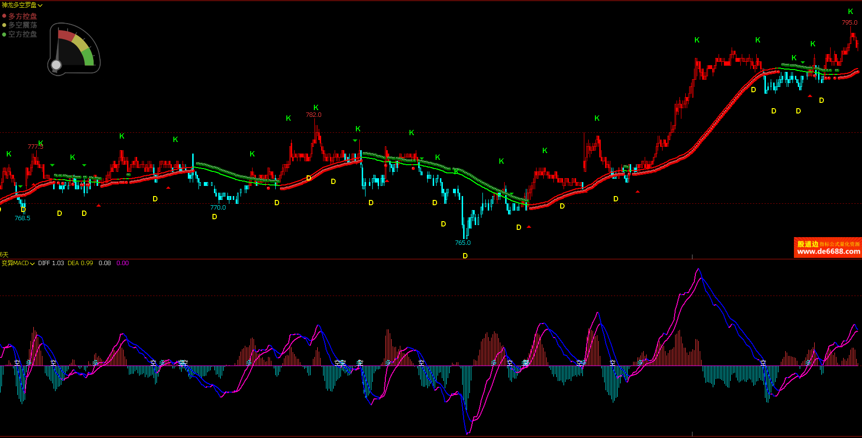Select the red 多方控盘 legend dot
The width and height of the screenshot is (862, 438).
tap(4, 16)
